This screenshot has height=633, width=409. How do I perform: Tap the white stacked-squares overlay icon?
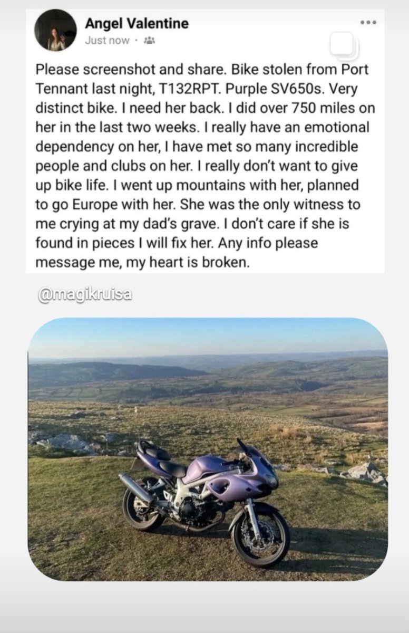coord(344,45)
